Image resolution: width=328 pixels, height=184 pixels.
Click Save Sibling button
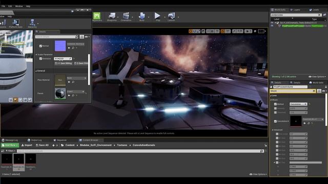[x=64, y=63]
